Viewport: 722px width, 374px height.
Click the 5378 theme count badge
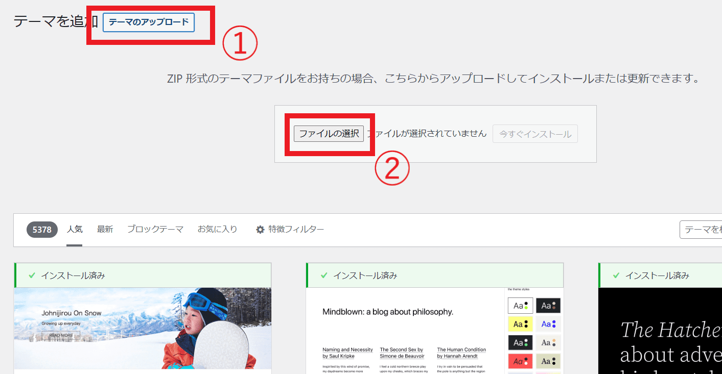coord(42,230)
